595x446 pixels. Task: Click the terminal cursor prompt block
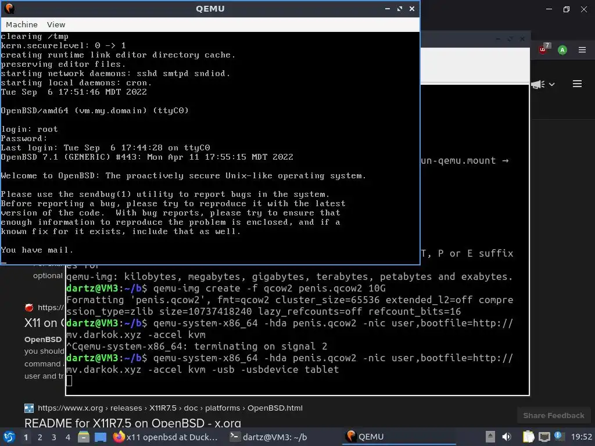click(69, 381)
